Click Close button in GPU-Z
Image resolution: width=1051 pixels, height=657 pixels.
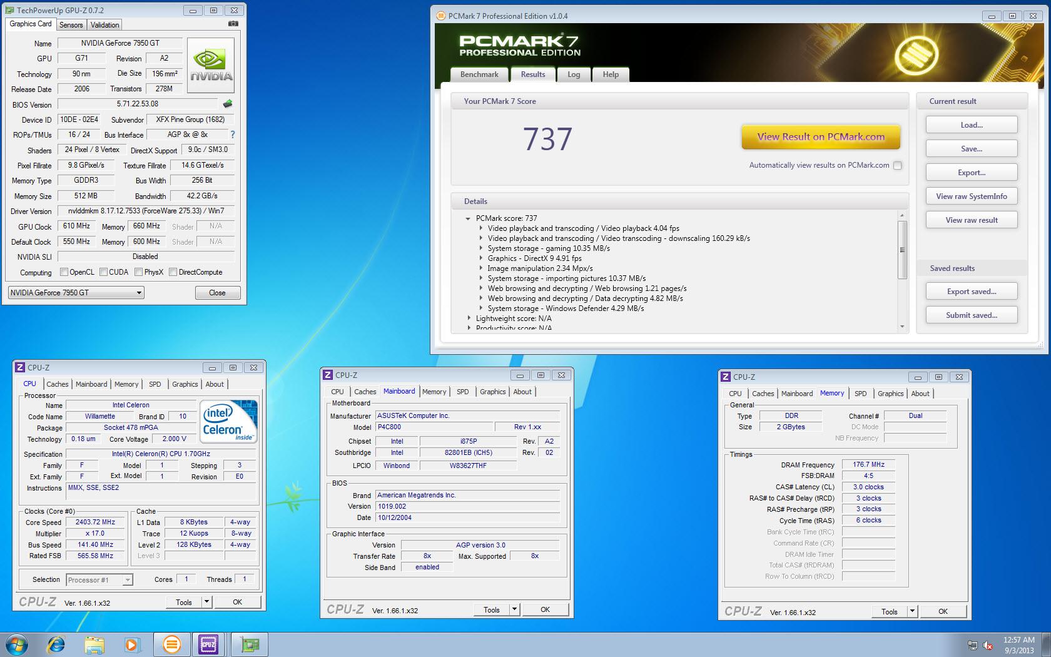coord(217,292)
